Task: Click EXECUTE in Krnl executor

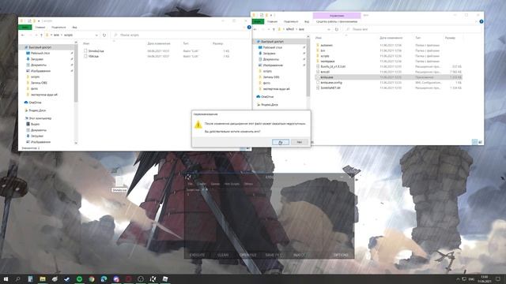Action: [x=197, y=255]
